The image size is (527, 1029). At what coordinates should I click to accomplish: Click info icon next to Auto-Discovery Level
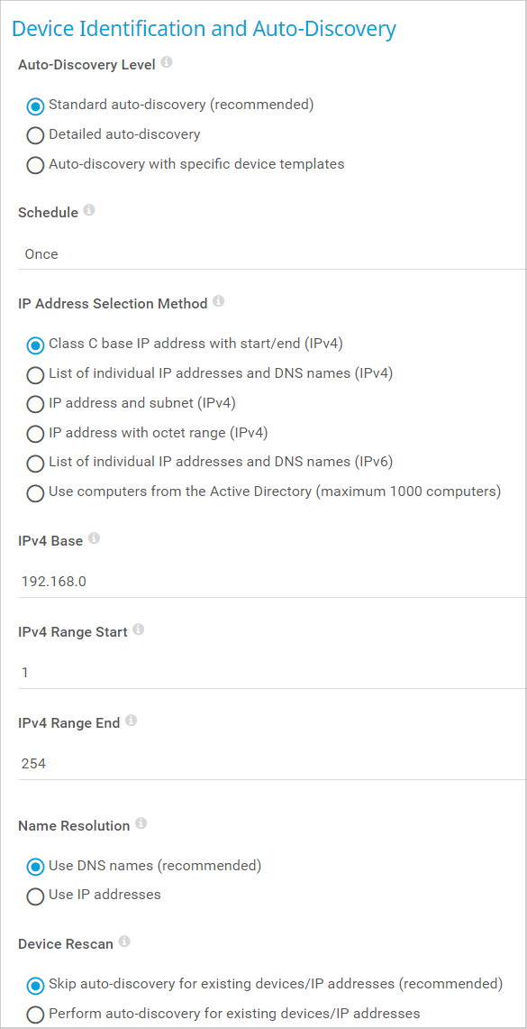tap(167, 63)
